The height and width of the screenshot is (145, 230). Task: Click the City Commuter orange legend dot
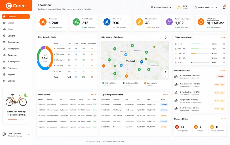pos(55,48)
